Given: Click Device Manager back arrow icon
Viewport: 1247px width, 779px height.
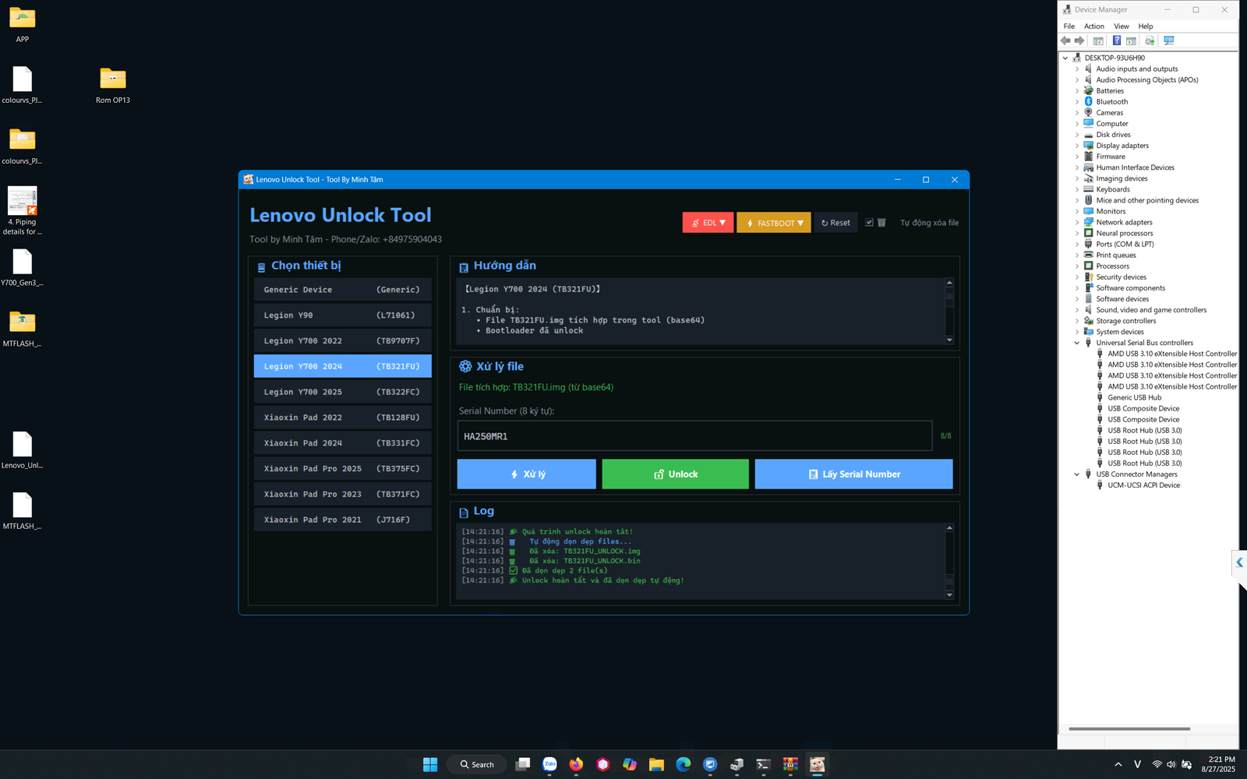Looking at the screenshot, I should click(1065, 41).
